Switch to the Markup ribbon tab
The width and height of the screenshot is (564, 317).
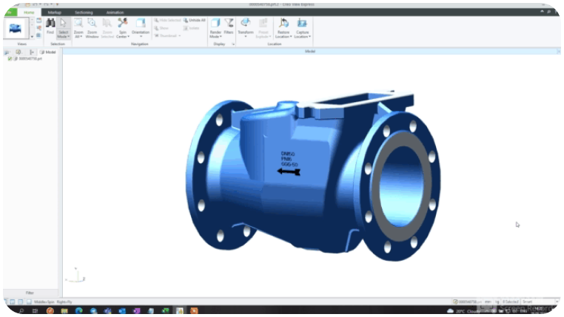(x=55, y=13)
